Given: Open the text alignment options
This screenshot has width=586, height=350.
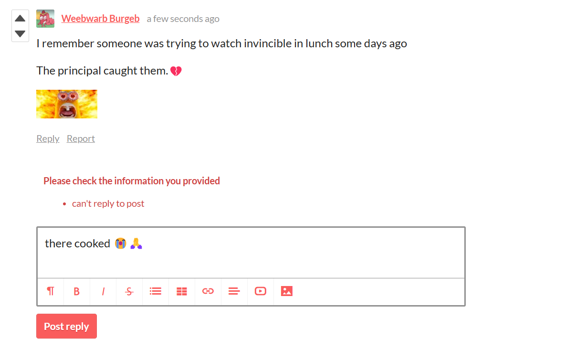Looking at the screenshot, I should (x=234, y=291).
